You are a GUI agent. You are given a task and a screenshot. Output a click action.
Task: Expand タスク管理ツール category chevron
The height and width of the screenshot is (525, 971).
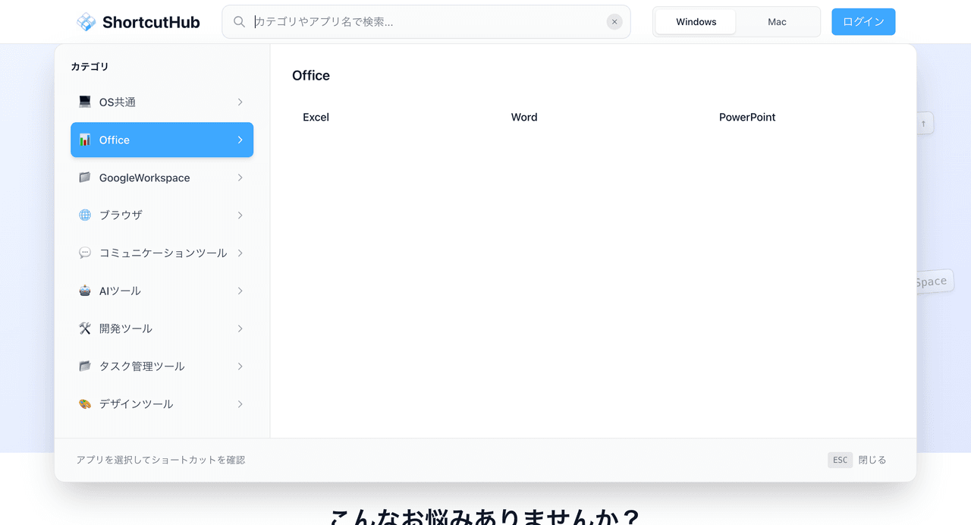pyautogui.click(x=240, y=366)
